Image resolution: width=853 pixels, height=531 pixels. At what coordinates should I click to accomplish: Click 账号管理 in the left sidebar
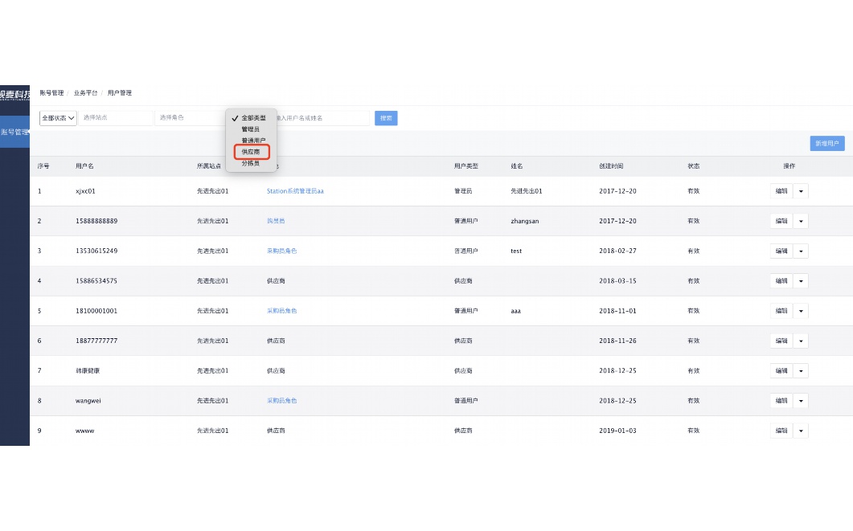[x=14, y=132]
